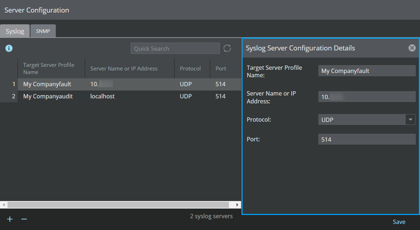
Task: Edit the Port field in details panel
Action: click(x=367, y=139)
